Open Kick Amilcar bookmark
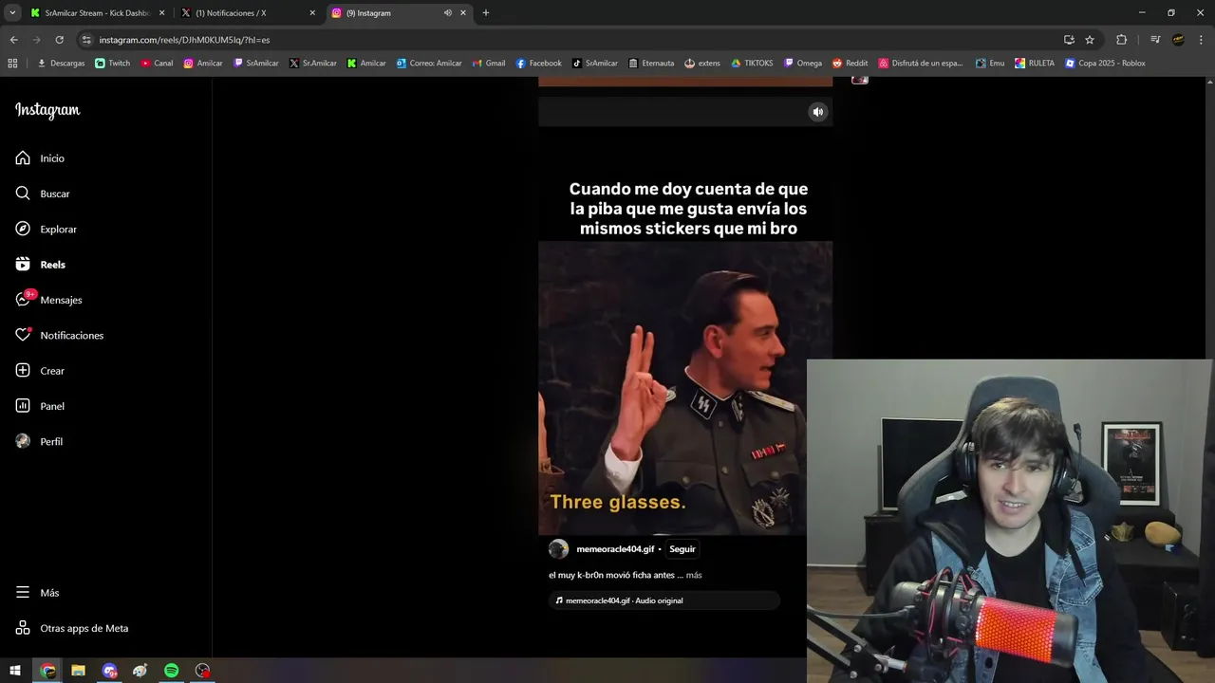 [366, 64]
